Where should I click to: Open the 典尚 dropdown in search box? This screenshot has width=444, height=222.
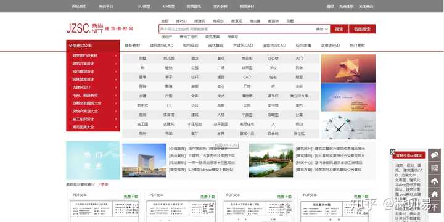click(x=323, y=29)
